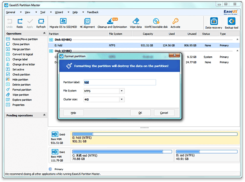Image resolution: width=245 pixels, height=182 pixels.
Task: Click Format partition in Operations list
Action: click(19, 90)
